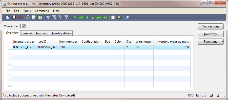Click Inventory order column header
This screenshot has width=228, height=100.
pos(24,42)
